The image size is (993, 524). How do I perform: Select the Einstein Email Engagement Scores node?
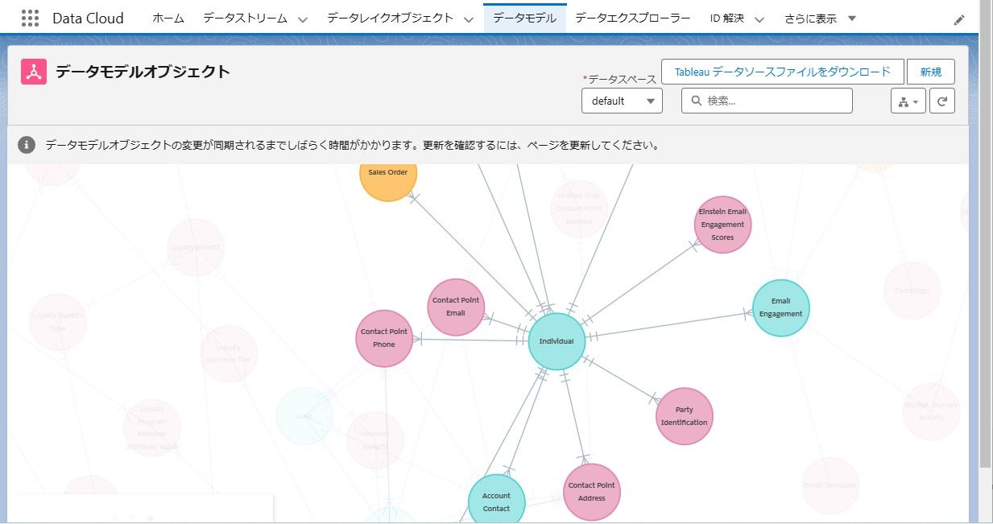coord(722,225)
